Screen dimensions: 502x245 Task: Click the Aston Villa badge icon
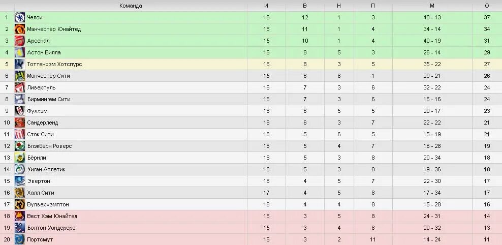(x=19, y=52)
